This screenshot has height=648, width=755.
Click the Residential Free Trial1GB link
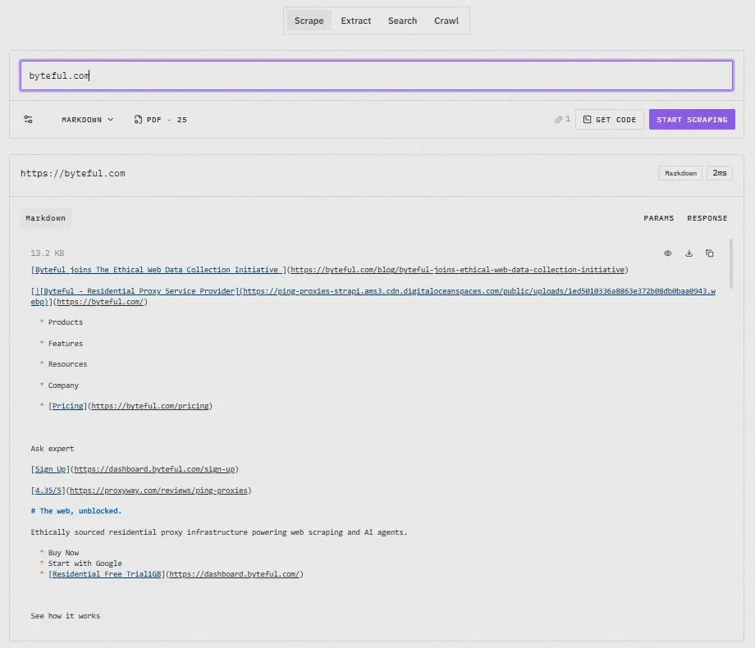point(107,574)
